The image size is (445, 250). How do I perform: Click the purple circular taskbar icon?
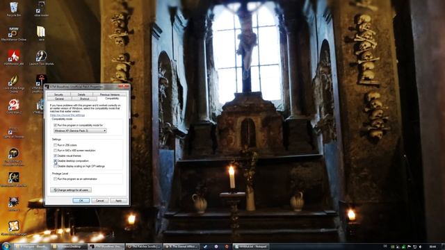(216, 247)
